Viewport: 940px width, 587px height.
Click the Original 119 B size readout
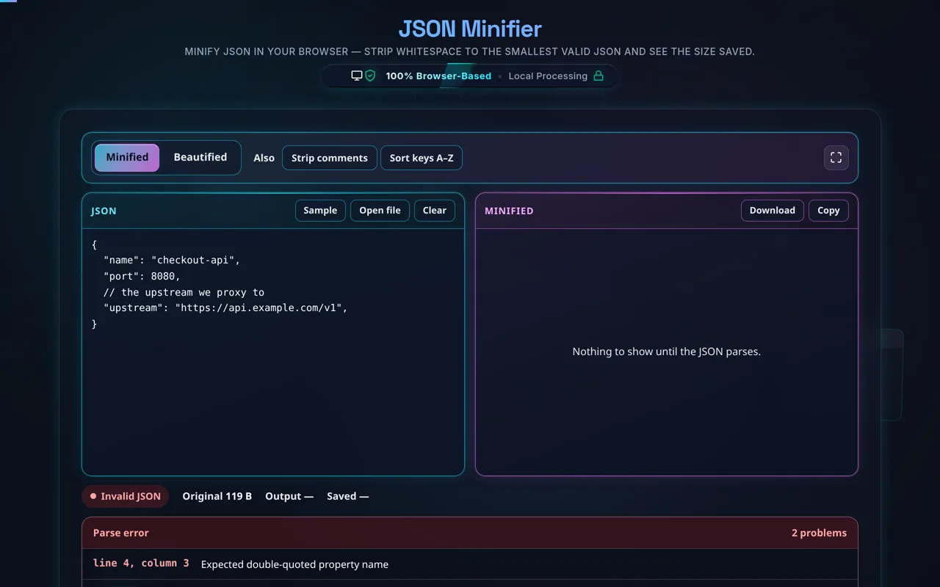click(x=217, y=497)
